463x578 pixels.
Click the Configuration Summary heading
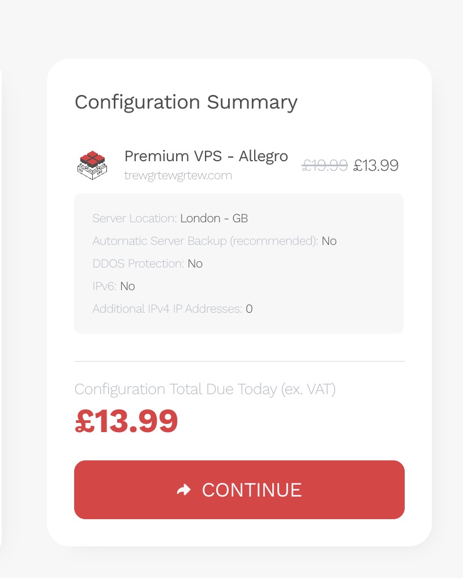tap(186, 102)
